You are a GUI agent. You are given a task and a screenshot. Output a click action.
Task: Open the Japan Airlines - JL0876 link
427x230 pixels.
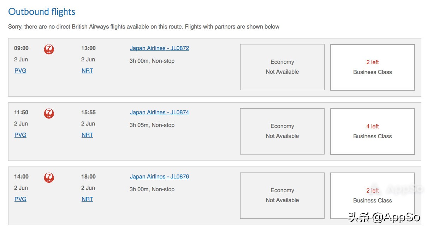[159, 177]
